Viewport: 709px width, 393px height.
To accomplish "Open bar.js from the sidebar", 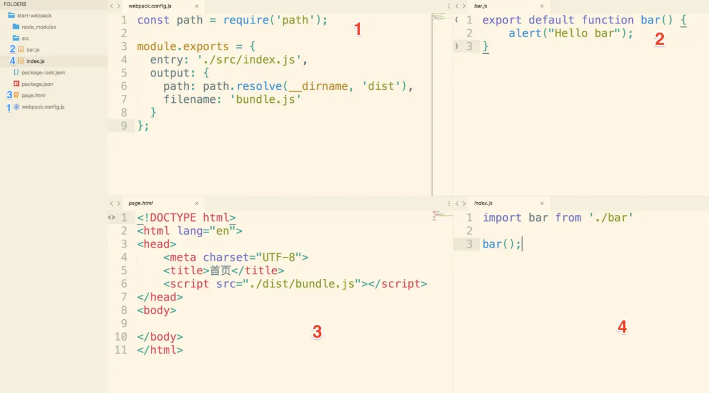I will click(x=33, y=50).
